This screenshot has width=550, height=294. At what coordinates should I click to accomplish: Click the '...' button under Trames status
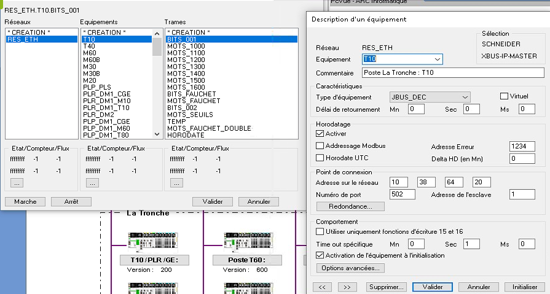[176, 182]
